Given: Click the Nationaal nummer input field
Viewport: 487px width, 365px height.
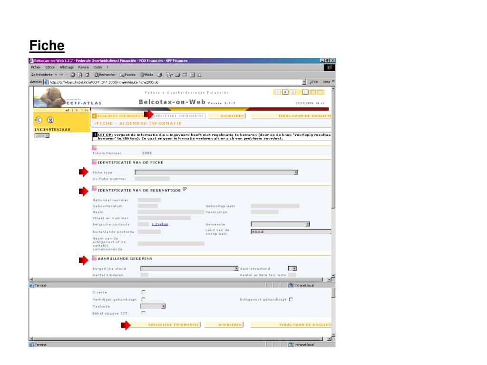Looking at the screenshot, I should coord(149,200).
